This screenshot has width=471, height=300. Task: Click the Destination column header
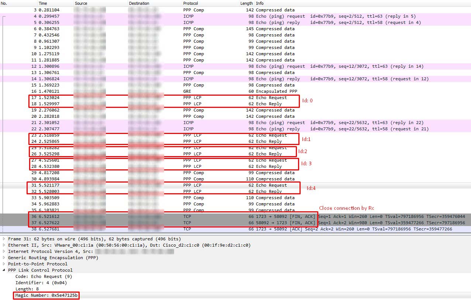click(155, 3)
